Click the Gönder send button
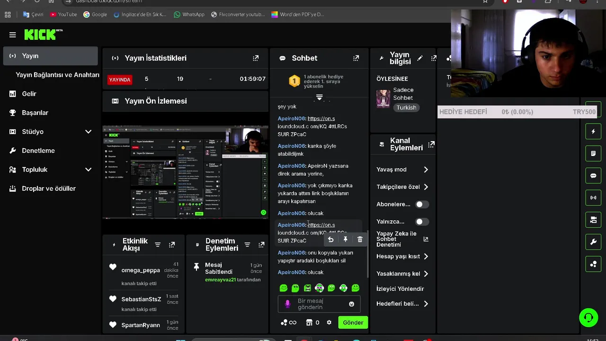This screenshot has height=341, width=606. (353, 323)
